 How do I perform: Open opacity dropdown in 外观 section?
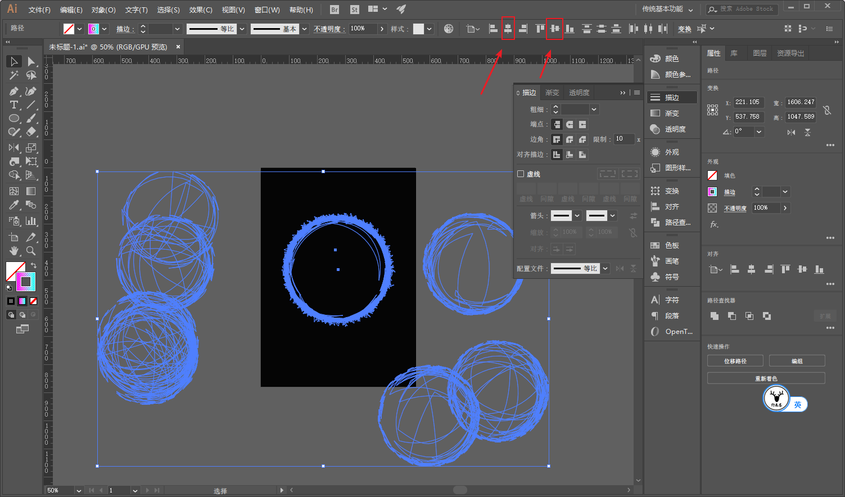(785, 208)
